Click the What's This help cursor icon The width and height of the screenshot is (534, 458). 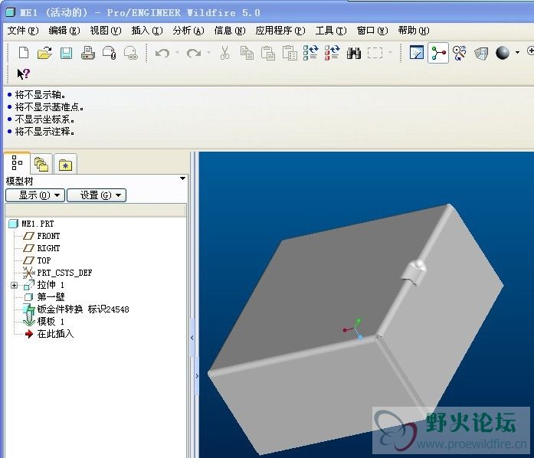tap(24, 74)
